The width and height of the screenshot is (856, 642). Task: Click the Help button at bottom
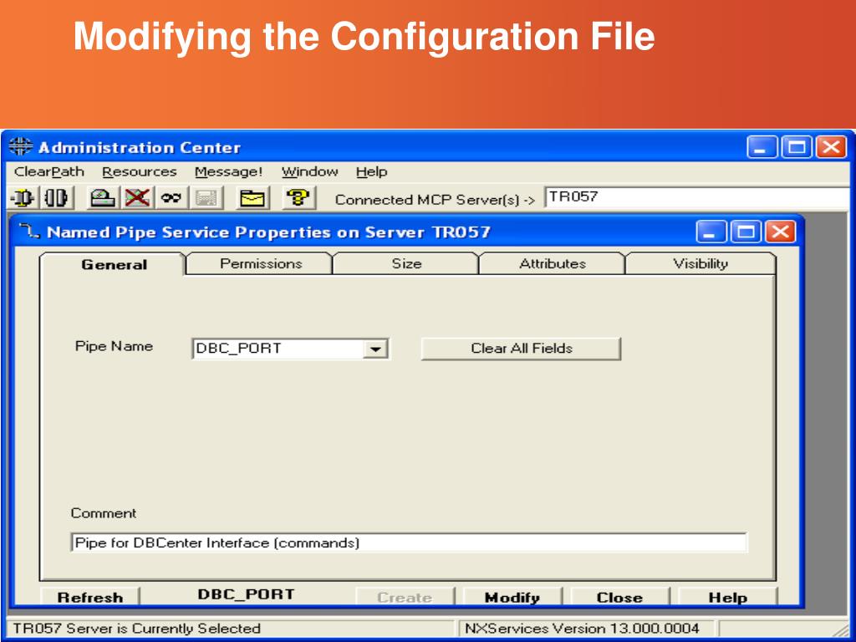(727, 597)
